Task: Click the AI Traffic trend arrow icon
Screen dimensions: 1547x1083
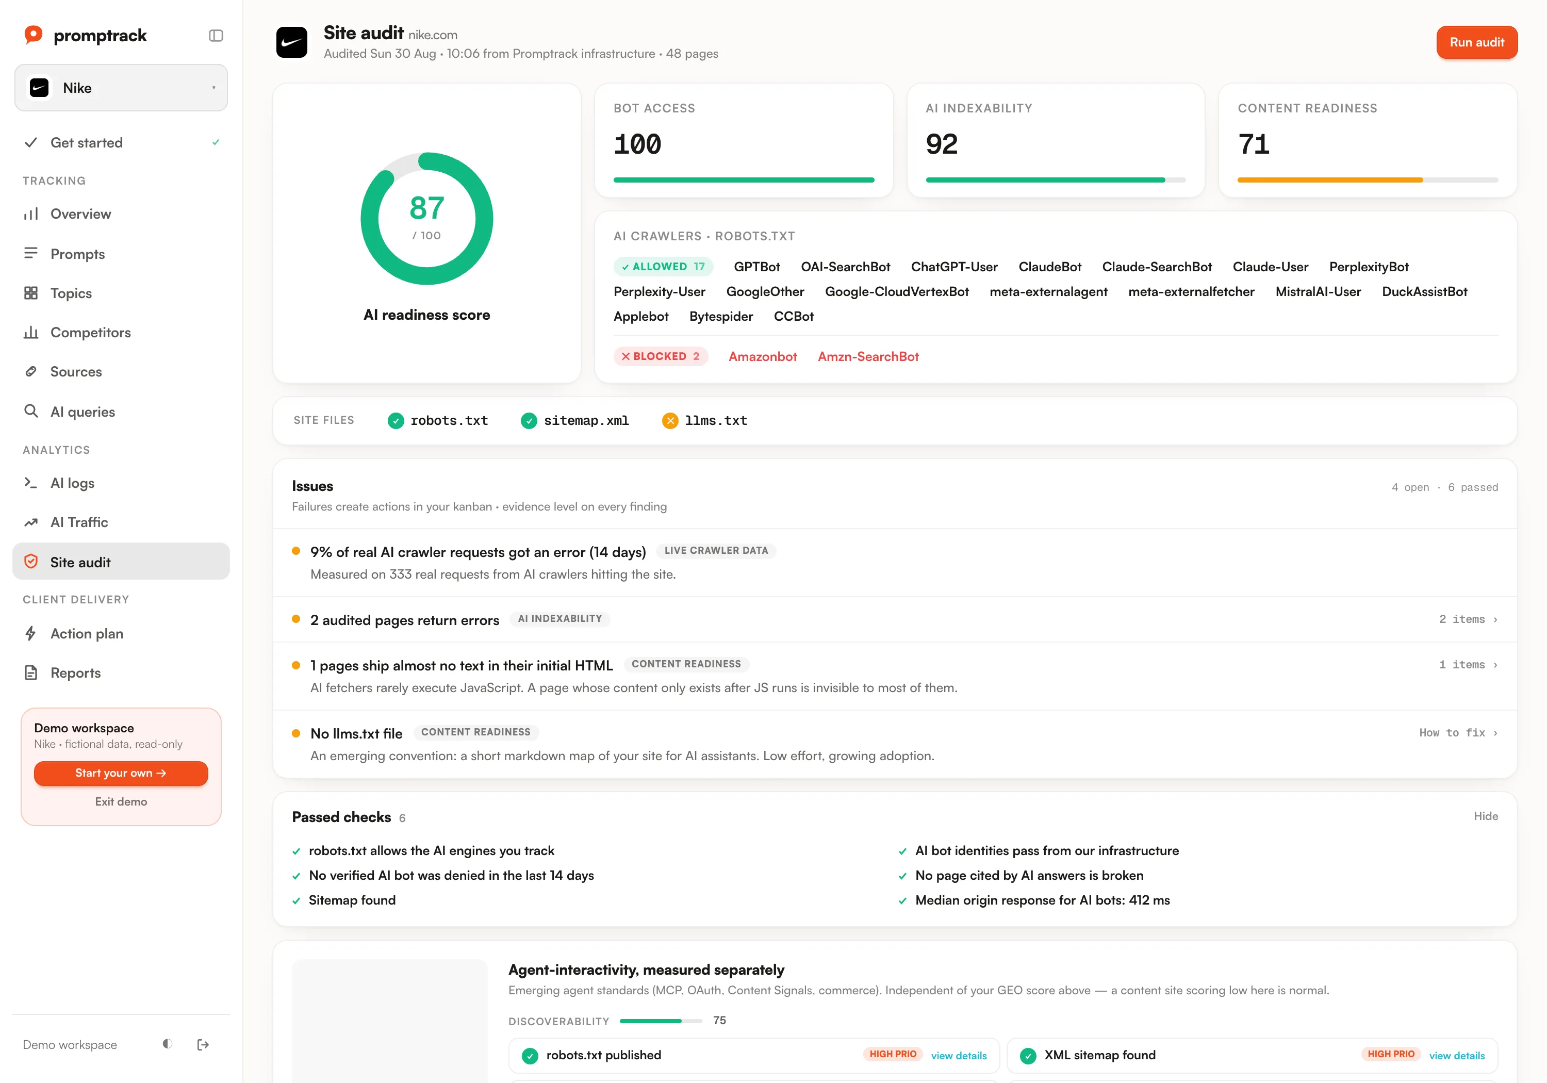Action: click(x=31, y=522)
